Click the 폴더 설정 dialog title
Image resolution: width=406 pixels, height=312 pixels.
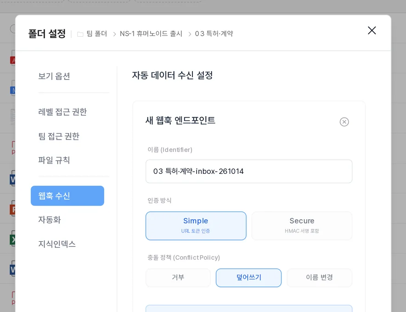(x=47, y=33)
